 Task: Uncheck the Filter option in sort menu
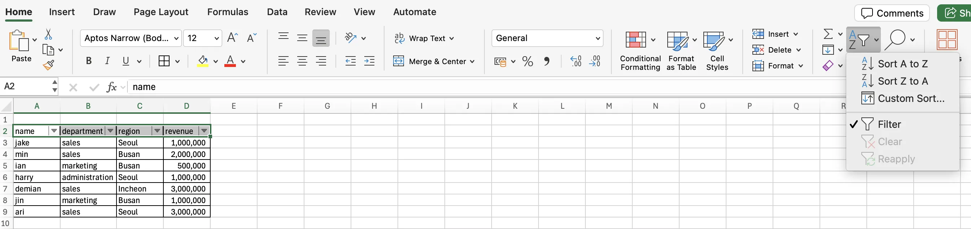(x=889, y=125)
